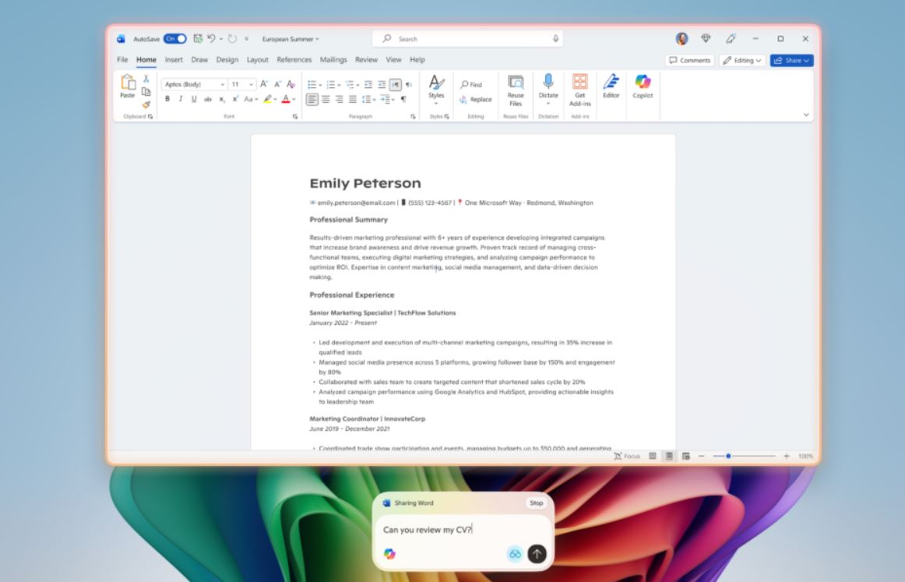Increase font size with the larger A
This screenshot has width=905, height=582.
tap(264, 84)
